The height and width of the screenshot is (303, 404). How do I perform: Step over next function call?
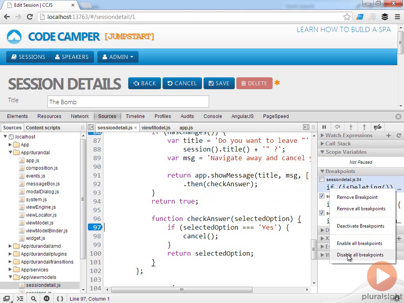pyautogui.click(x=337, y=127)
